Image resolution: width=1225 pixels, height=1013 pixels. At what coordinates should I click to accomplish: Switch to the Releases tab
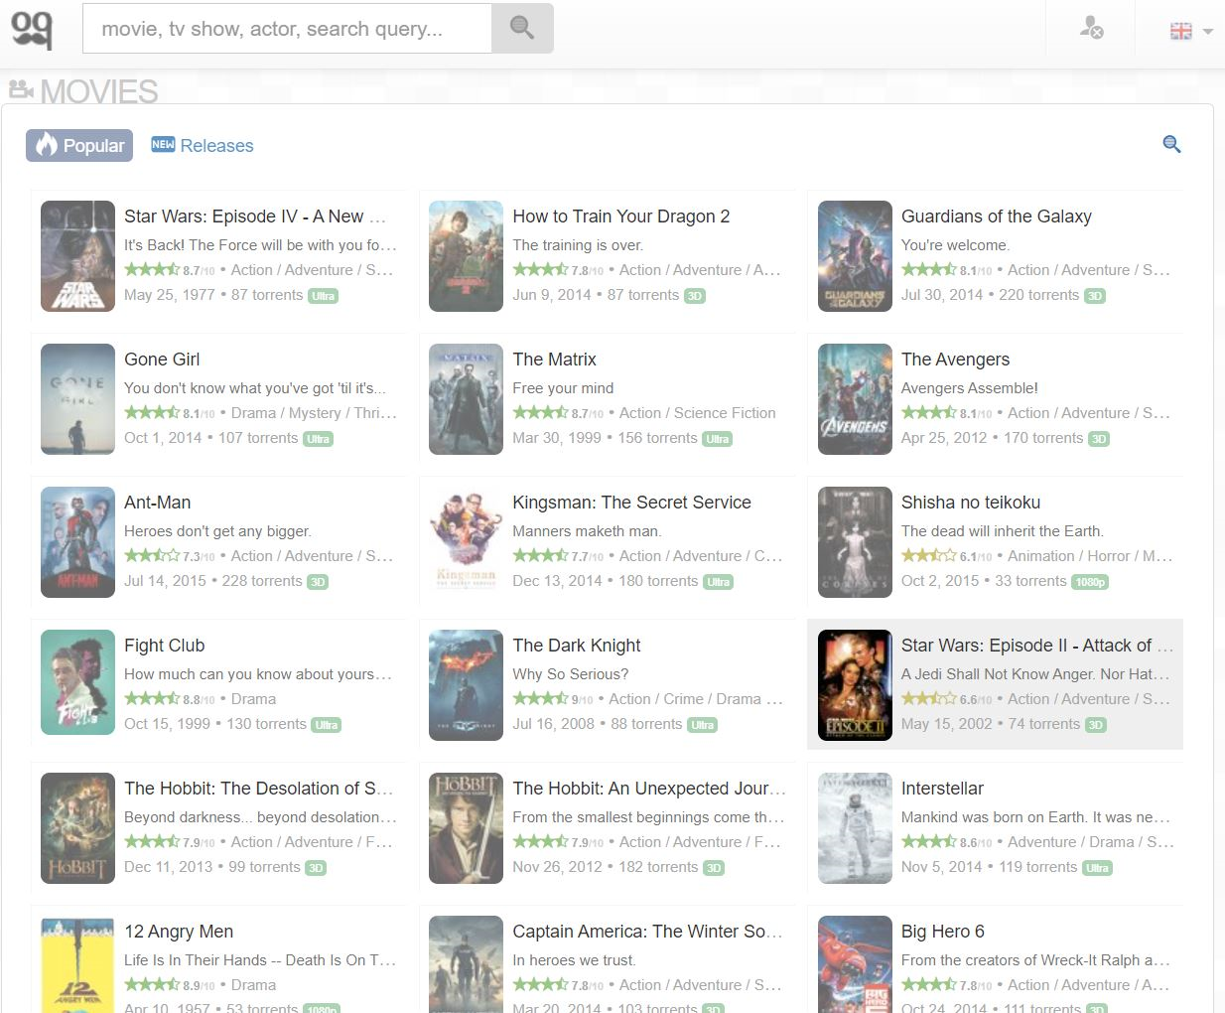203,145
